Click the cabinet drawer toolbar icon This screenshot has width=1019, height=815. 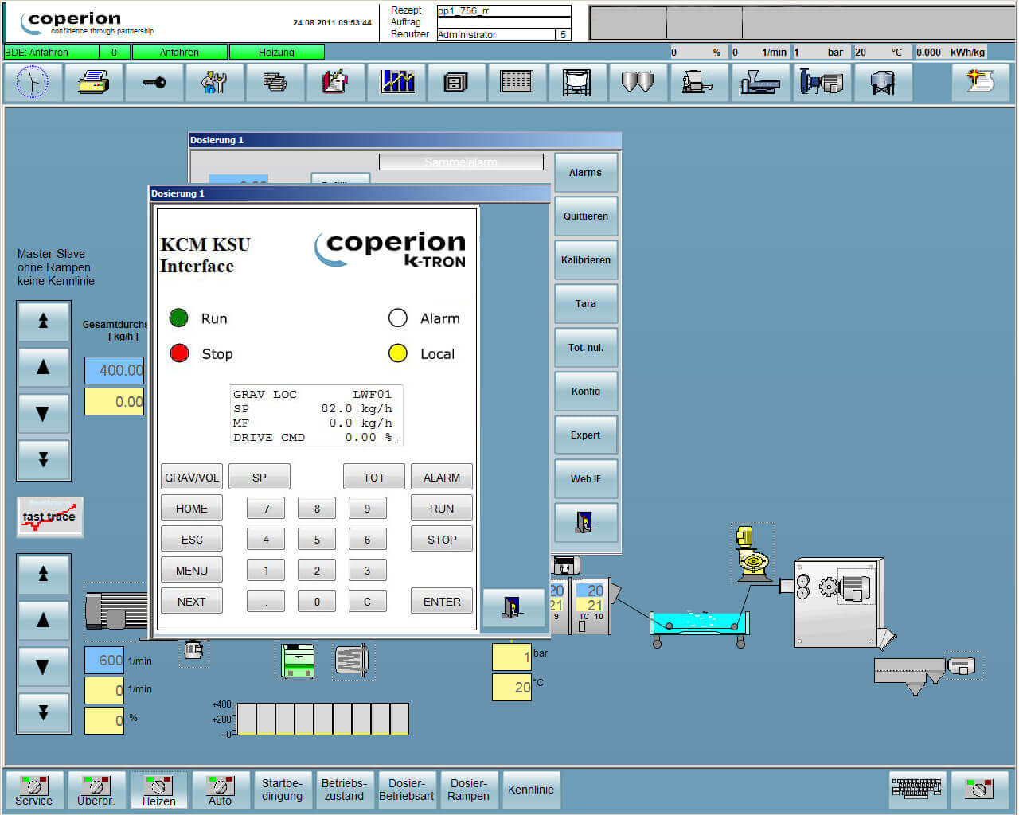pyautogui.click(x=456, y=82)
